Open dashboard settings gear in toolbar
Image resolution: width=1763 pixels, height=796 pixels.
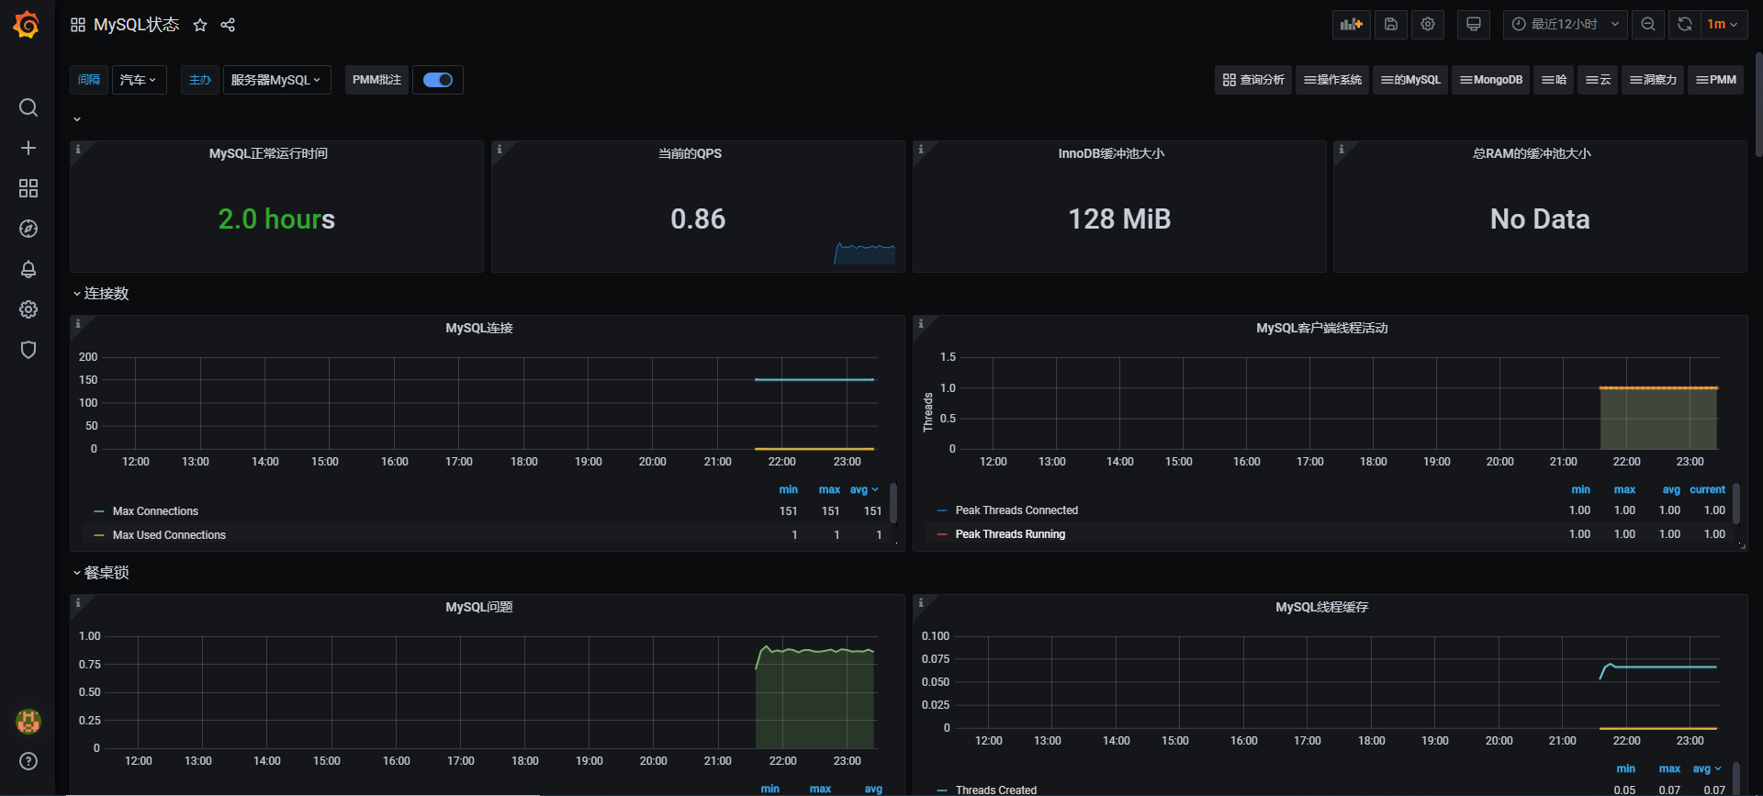pos(1428,25)
